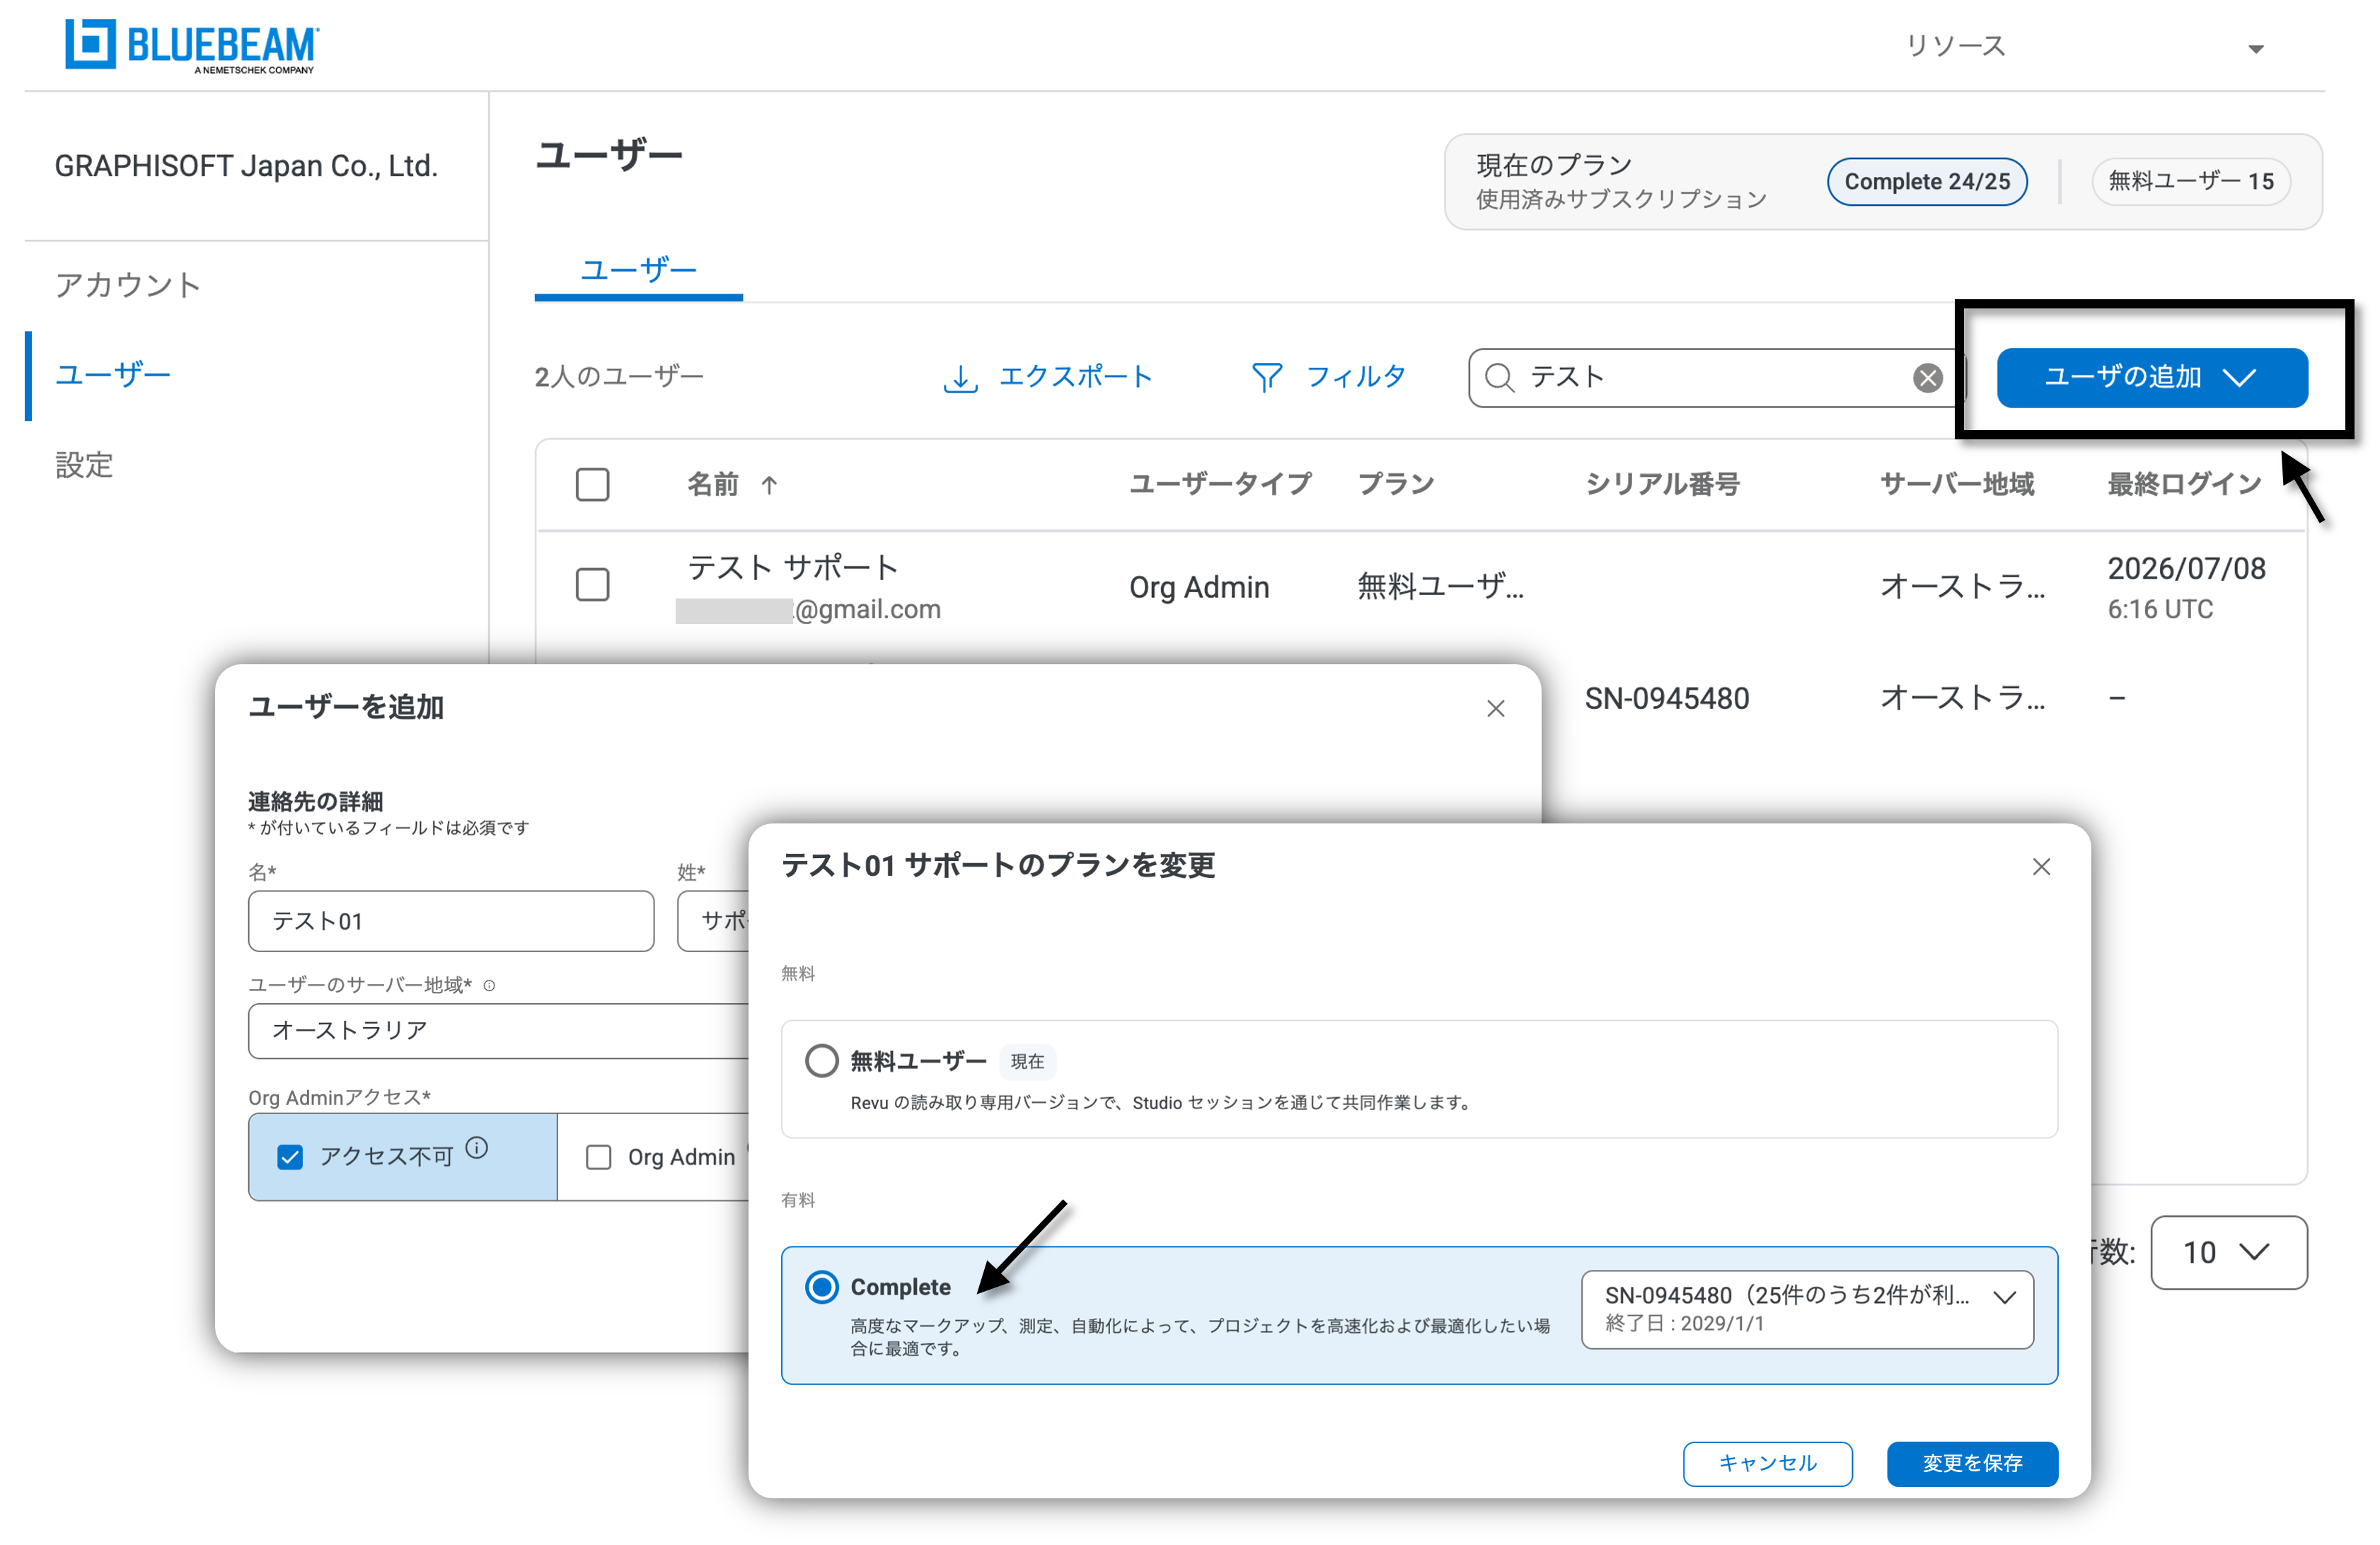Click the 姓 input field
This screenshot has height=1545, width=2380.
[714, 921]
